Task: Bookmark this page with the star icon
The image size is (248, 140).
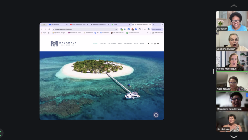Action: click(x=116, y=29)
